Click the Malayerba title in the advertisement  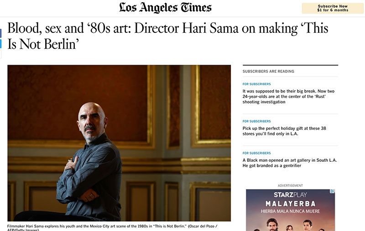click(290, 204)
